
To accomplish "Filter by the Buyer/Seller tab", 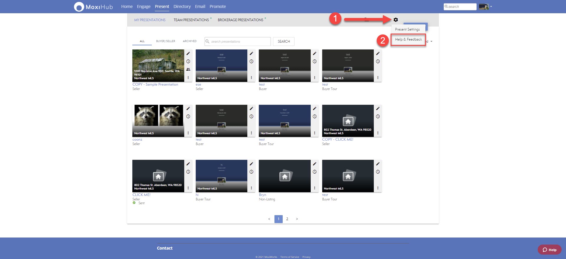I will (x=165, y=41).
